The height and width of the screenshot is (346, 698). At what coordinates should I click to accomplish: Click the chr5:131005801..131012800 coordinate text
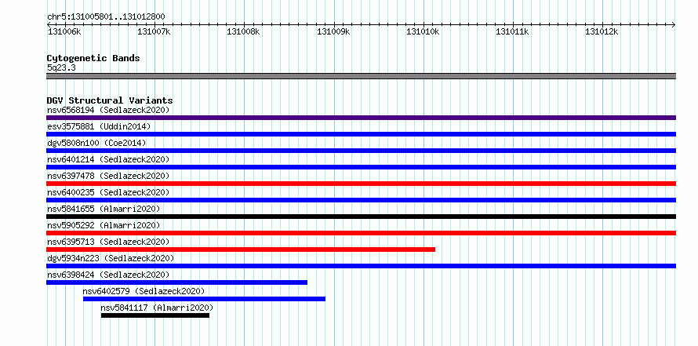pyautogui.click(x=106, y=16)
